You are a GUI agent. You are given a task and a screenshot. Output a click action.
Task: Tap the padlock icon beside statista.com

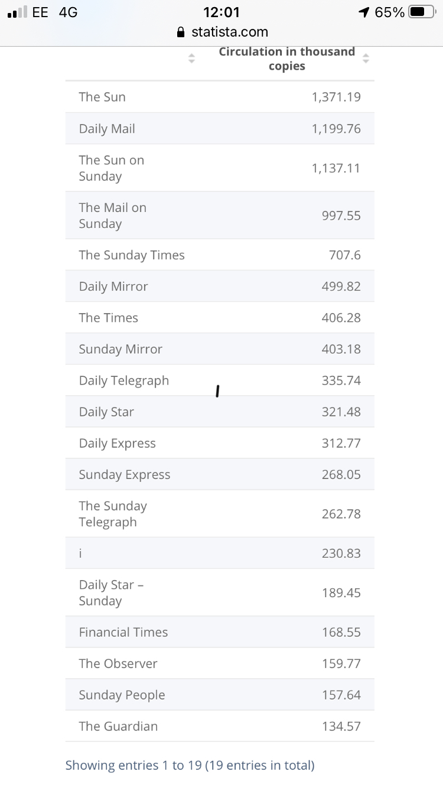[x=182, y=32]
